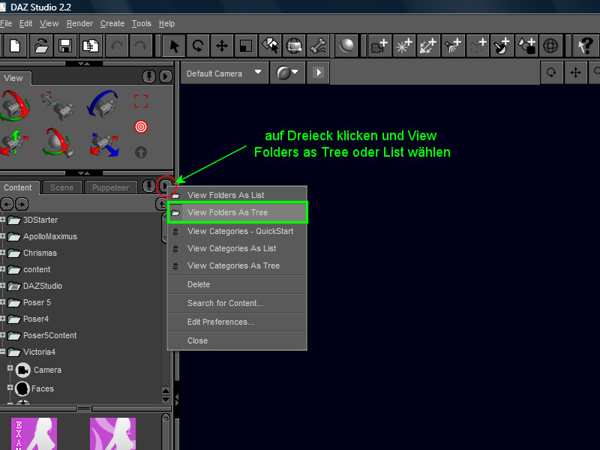Viewport: 600px width, 450px height.
Task: Create a new camera with camera-plus icon
Action: [379, 46]
